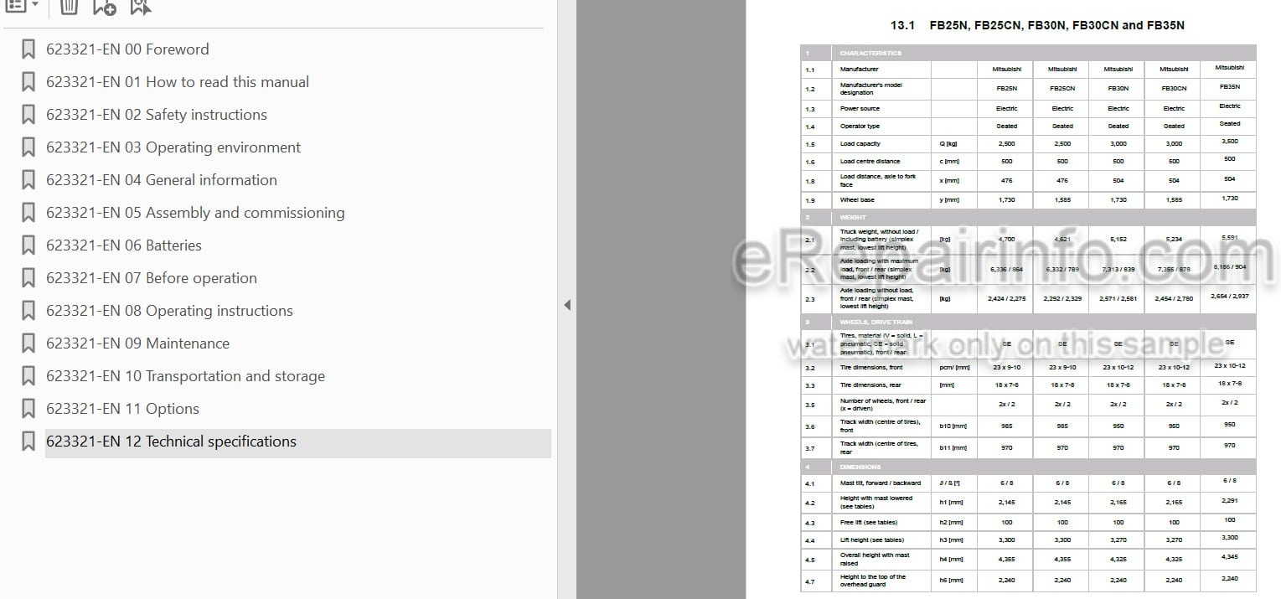Screen dimensions: 1281x599
Task: Click the 'Operator type' row label
Action: 860,127
